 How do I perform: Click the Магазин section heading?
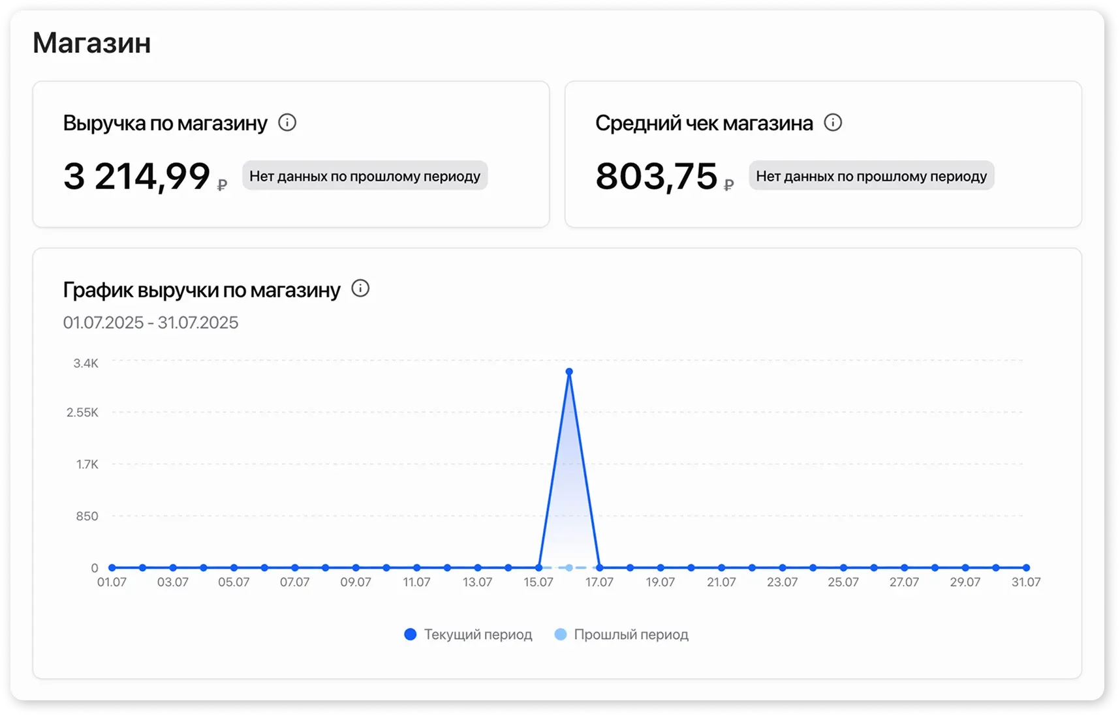92,43
